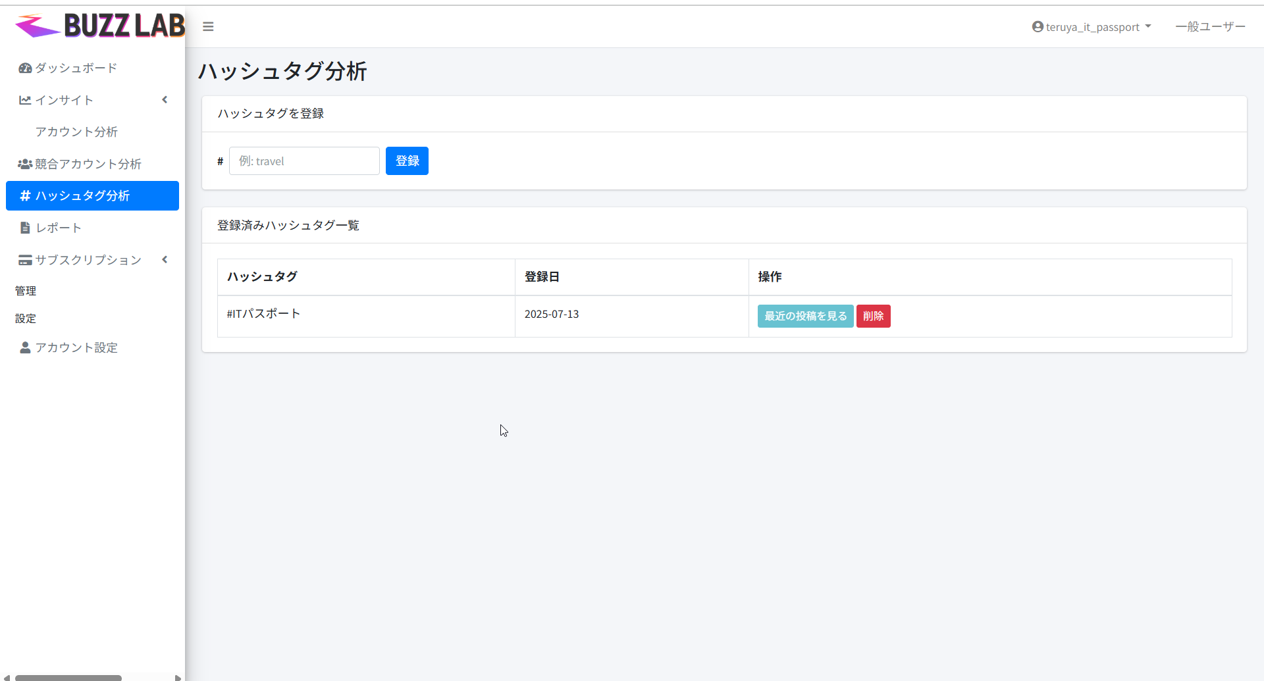The height and width of the screenshot is (681, 1264).
Task: Click the subscription credit card icon
Action: [25, 260]
